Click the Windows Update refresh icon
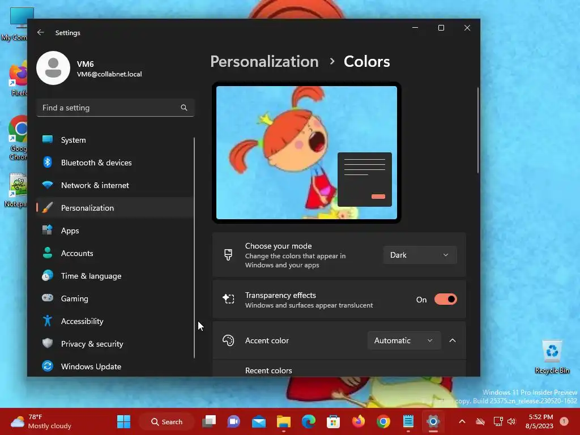 pyautogui.click(x=48, y=366)
